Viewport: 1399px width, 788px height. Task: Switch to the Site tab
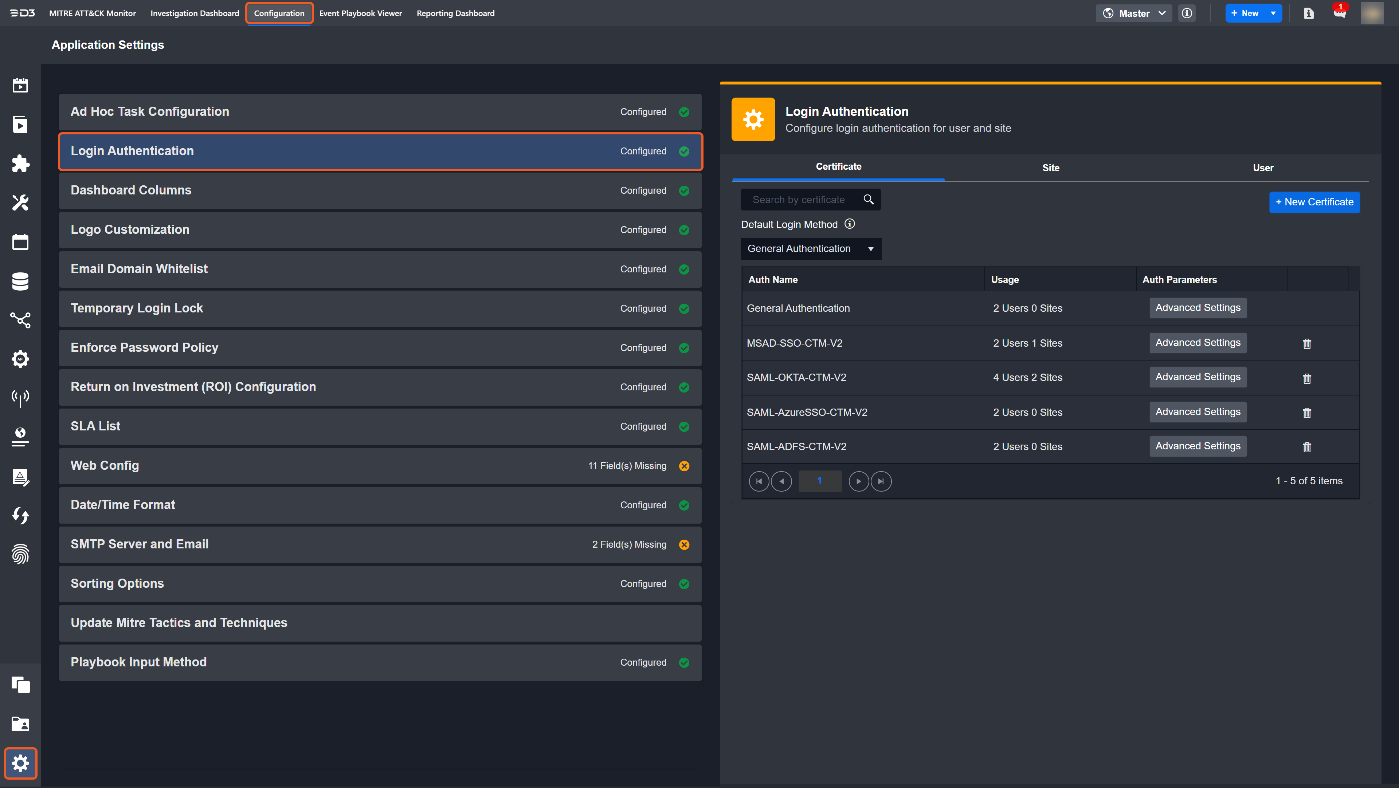tap(1050, 168)
